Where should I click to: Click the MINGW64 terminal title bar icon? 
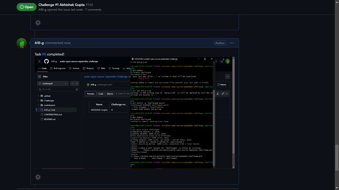(132, 59)
